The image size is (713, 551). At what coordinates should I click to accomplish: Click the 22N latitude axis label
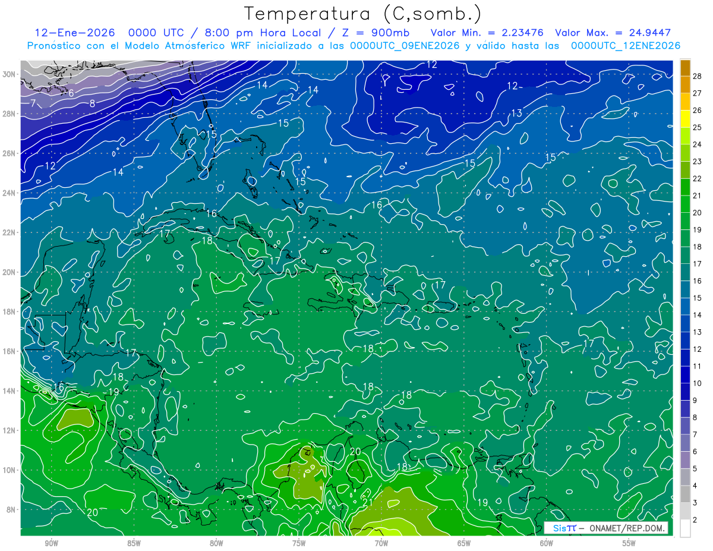10,232
